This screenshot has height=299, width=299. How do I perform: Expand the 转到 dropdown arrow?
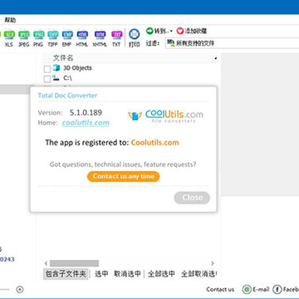pyautogui.click(x=171, y=31)
